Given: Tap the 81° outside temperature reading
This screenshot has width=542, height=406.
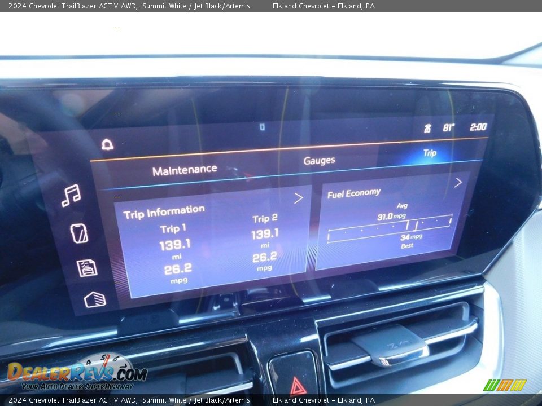Looking at the screenshot, I should 448,128.
